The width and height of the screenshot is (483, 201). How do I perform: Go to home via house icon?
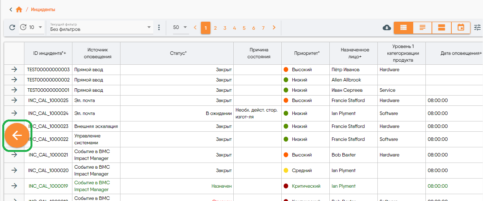tap(19, 9)
